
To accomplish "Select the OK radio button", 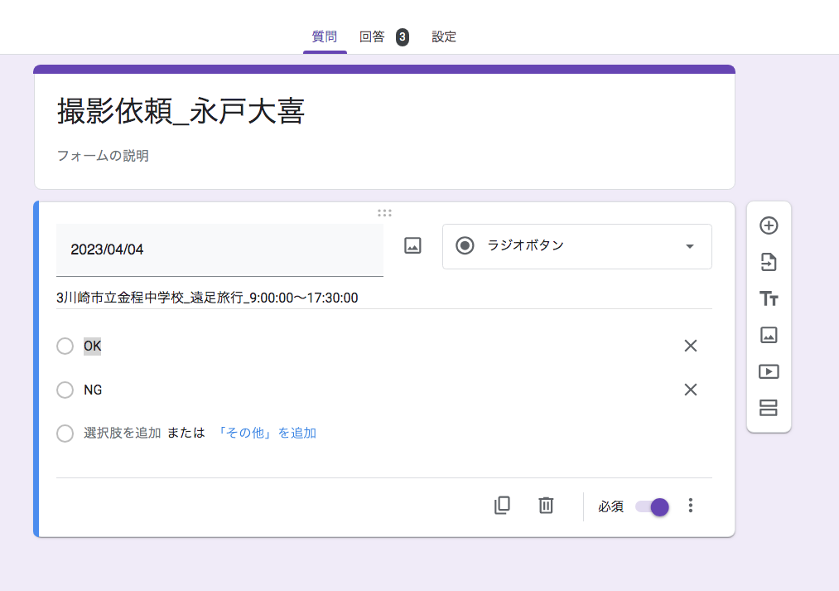I will point(65,346).
